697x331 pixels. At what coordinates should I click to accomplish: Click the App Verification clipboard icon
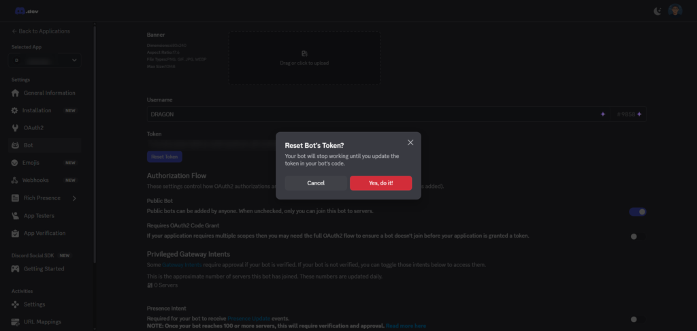point(15,233)
